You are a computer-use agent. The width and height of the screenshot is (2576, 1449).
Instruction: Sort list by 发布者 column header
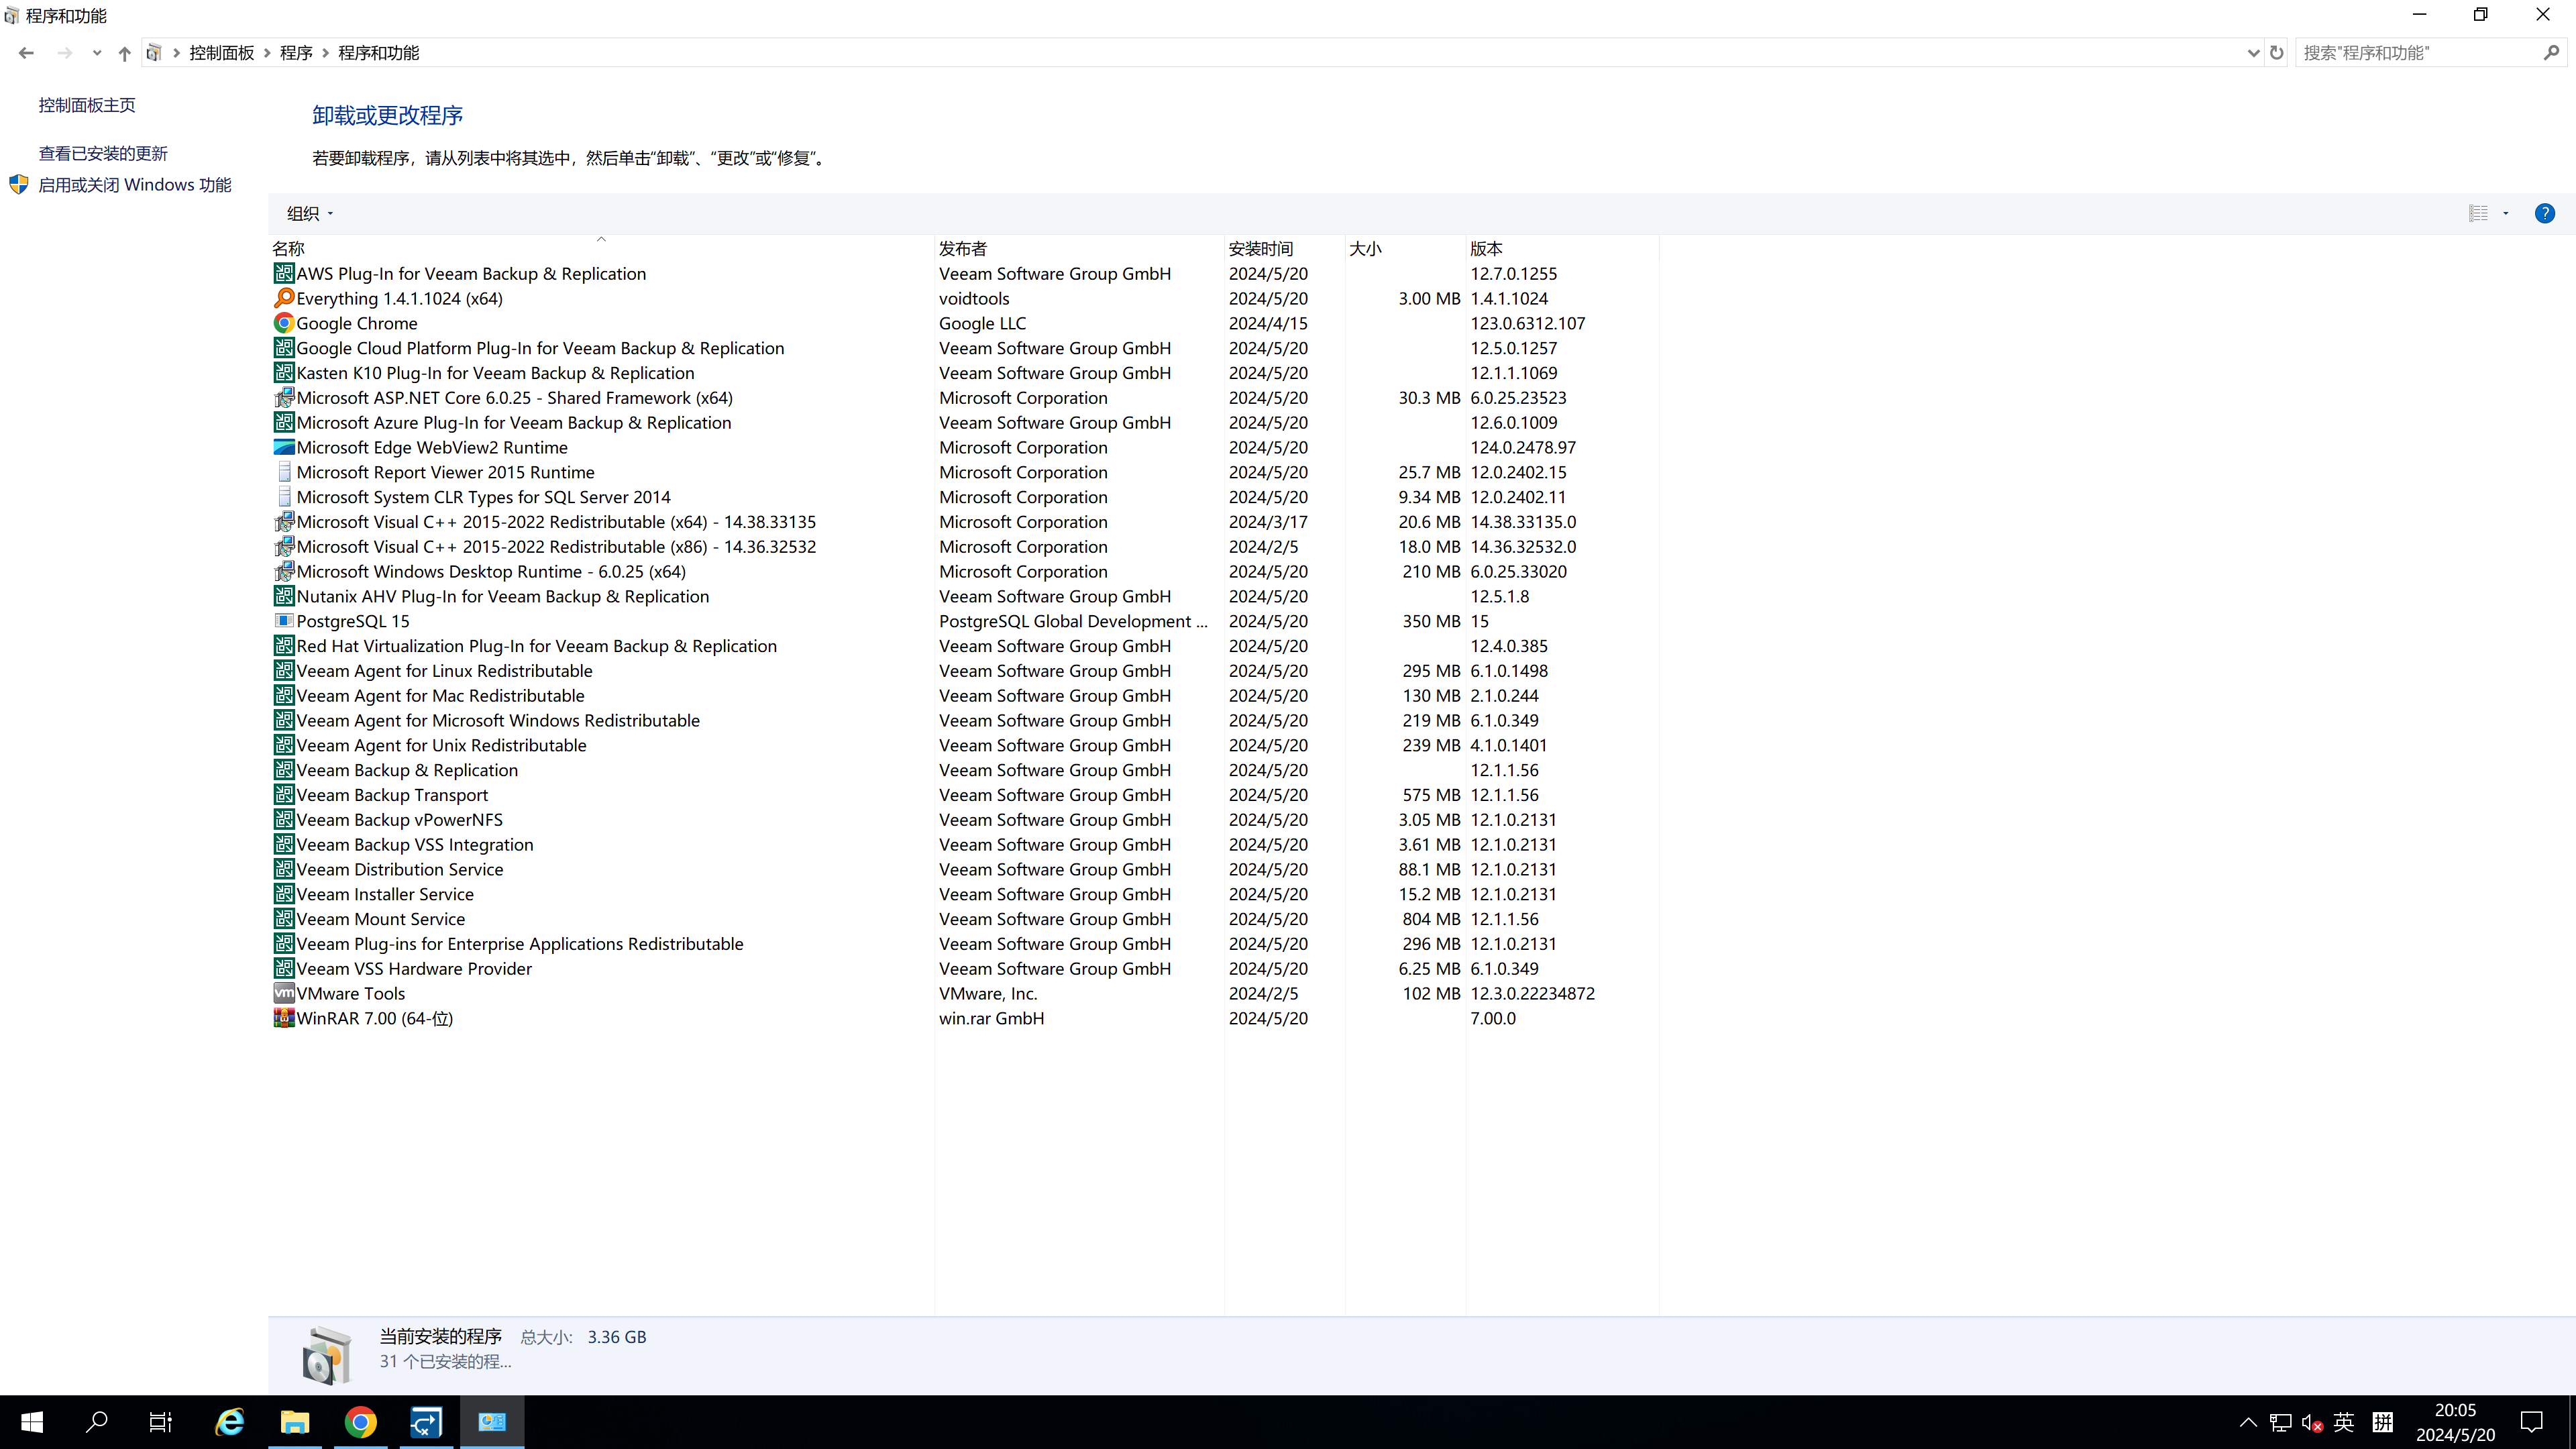(962, 248)
